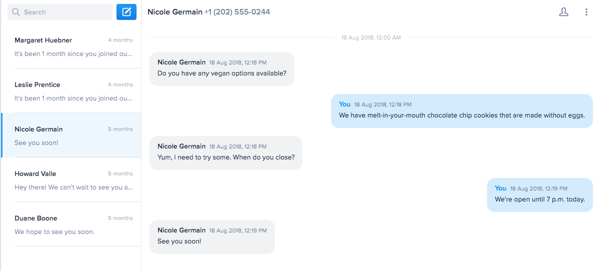Click the "Hey there!" preview under Howard Valle
Screen dimensions: 601x271
point(73,187)
